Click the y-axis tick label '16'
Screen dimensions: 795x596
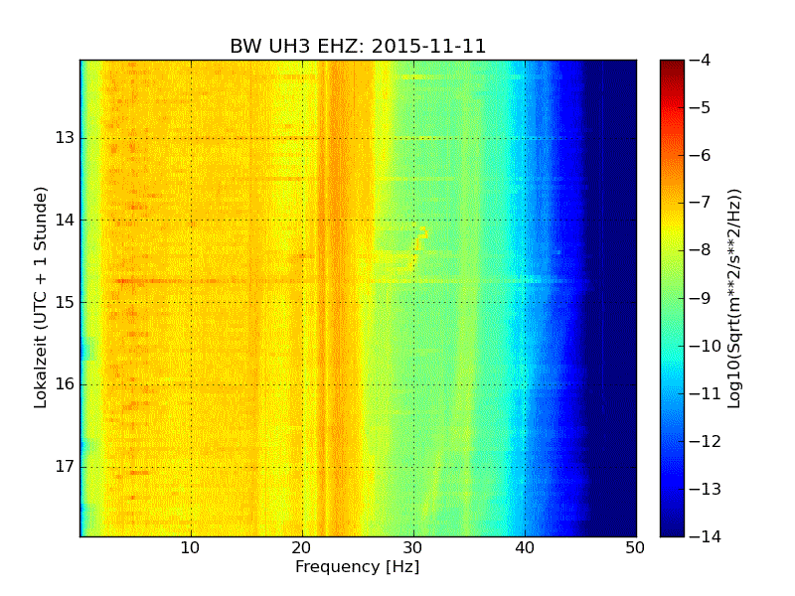coord(65,384)
